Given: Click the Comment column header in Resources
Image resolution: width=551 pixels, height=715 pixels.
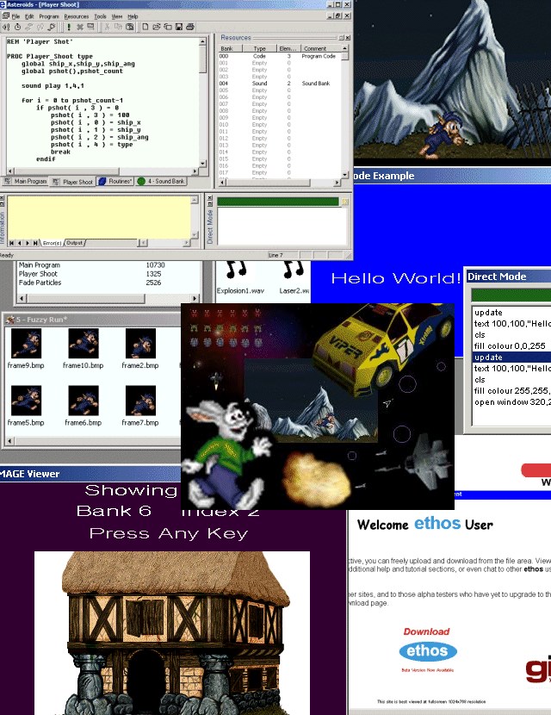Looking at the screenshot, I should (320, 48).
